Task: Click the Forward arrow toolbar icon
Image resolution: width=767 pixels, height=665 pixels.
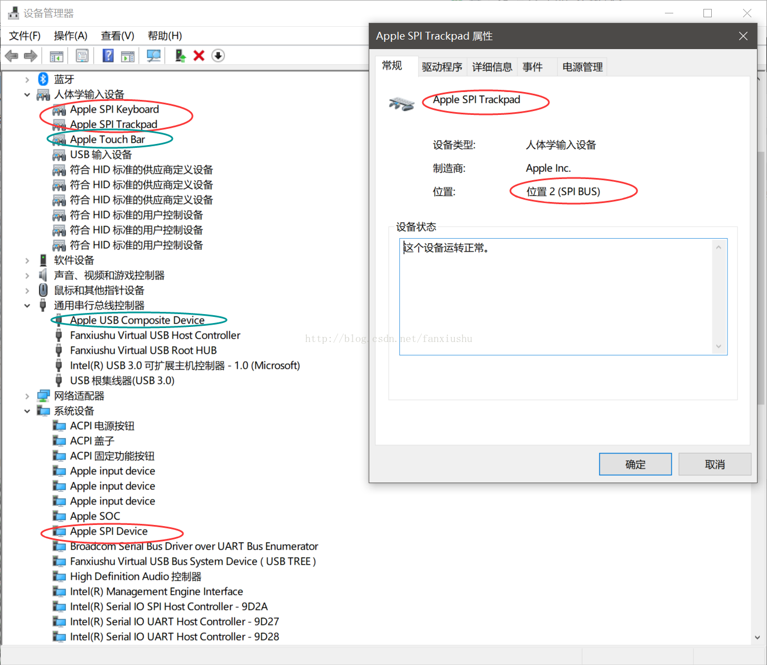Action: 31,56
